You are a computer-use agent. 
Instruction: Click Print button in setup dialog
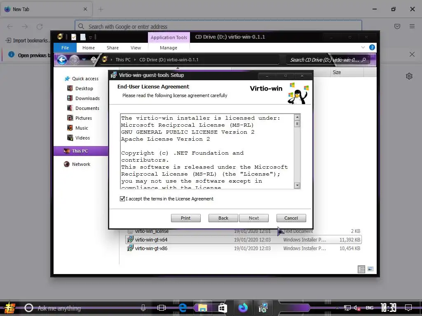186,218
